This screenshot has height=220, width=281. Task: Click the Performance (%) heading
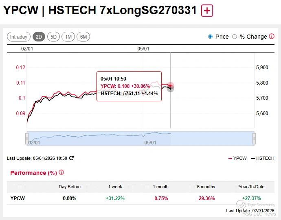point(33,173)
